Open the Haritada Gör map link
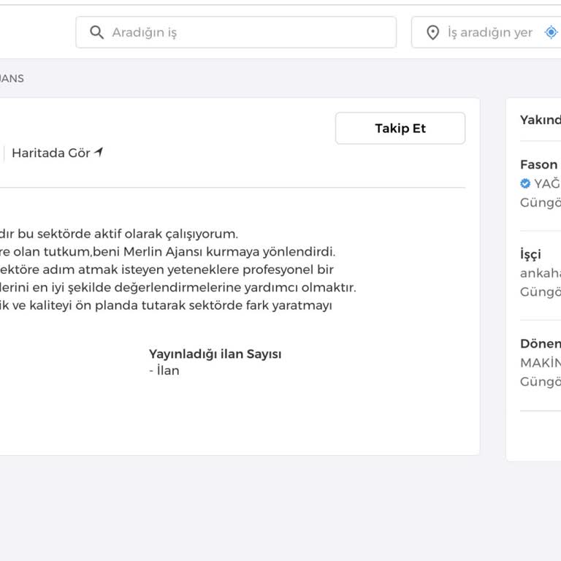Screen dimensions: 561x561 [x=51, y=153]
